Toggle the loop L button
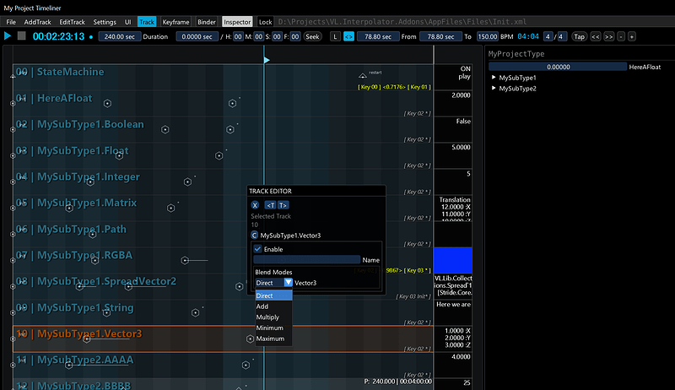Screen dimensions: 675x390 point(335,36)
